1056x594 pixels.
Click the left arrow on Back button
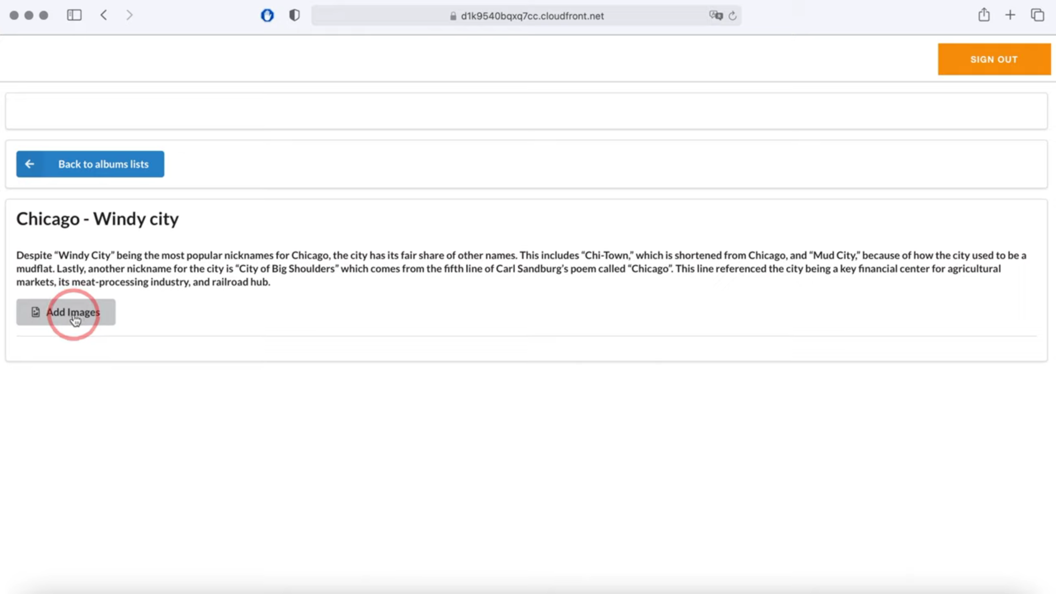[30, 164]
